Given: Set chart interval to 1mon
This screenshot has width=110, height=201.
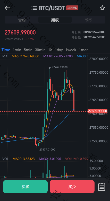Looking at the screenshot, I should [84, 50].
